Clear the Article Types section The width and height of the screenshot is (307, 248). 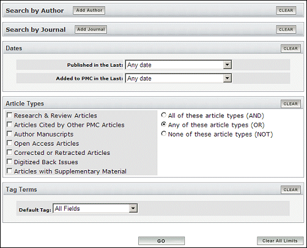[x=290, y=104]
